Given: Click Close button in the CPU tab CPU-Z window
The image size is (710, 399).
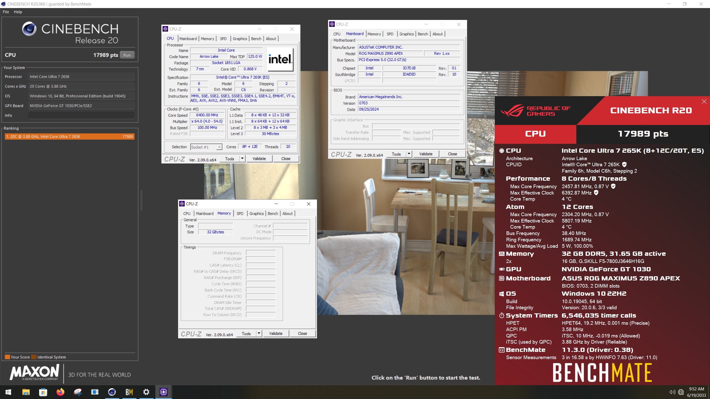Looking at the screenshot, I should tap(286, 159).
